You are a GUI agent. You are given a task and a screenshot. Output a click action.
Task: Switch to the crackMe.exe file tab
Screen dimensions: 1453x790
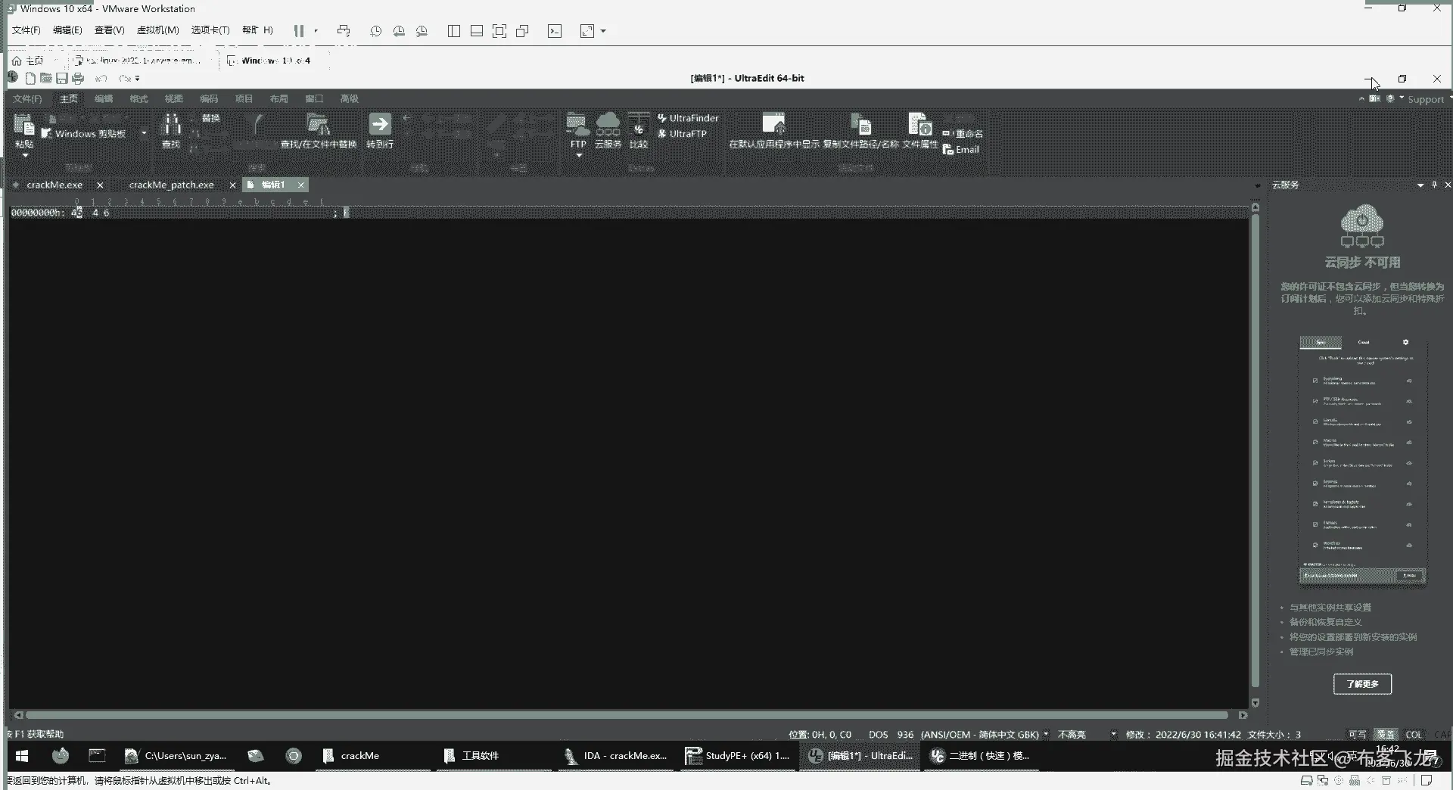[x=54, y=185]
